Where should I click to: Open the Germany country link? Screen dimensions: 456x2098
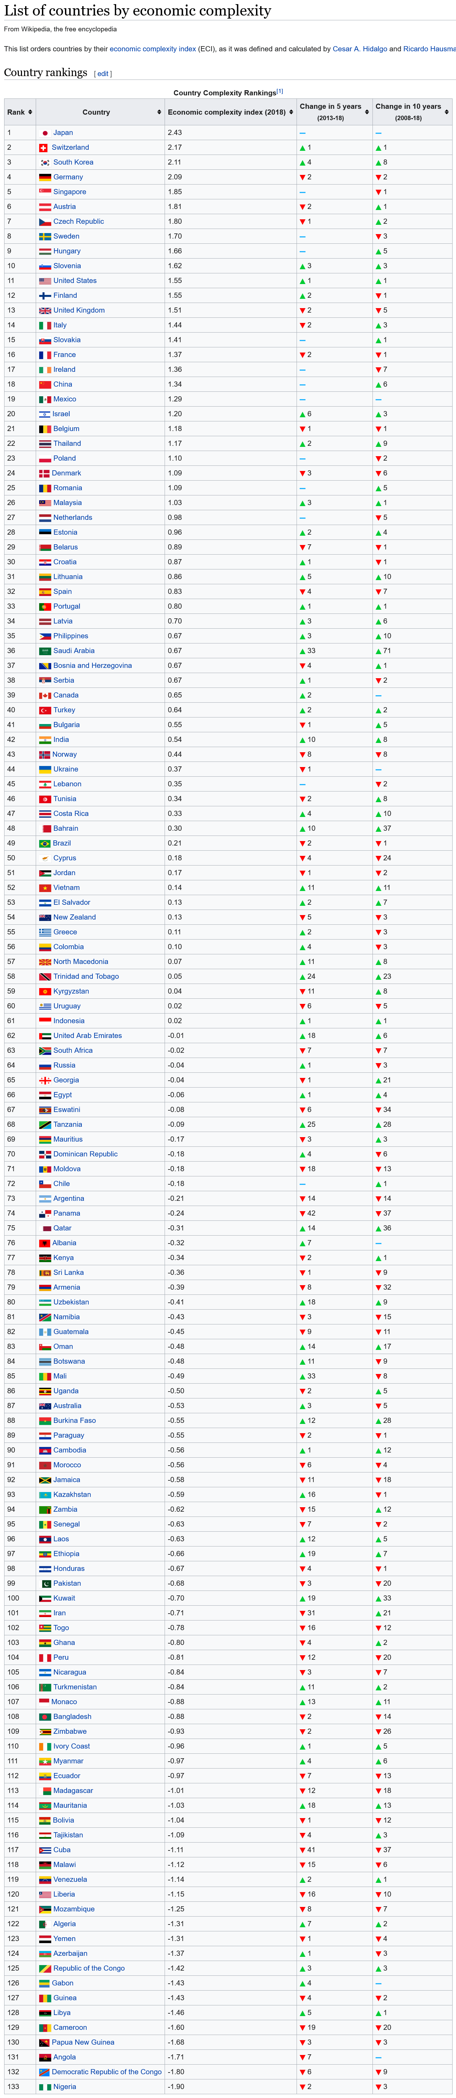click(68, 177)
